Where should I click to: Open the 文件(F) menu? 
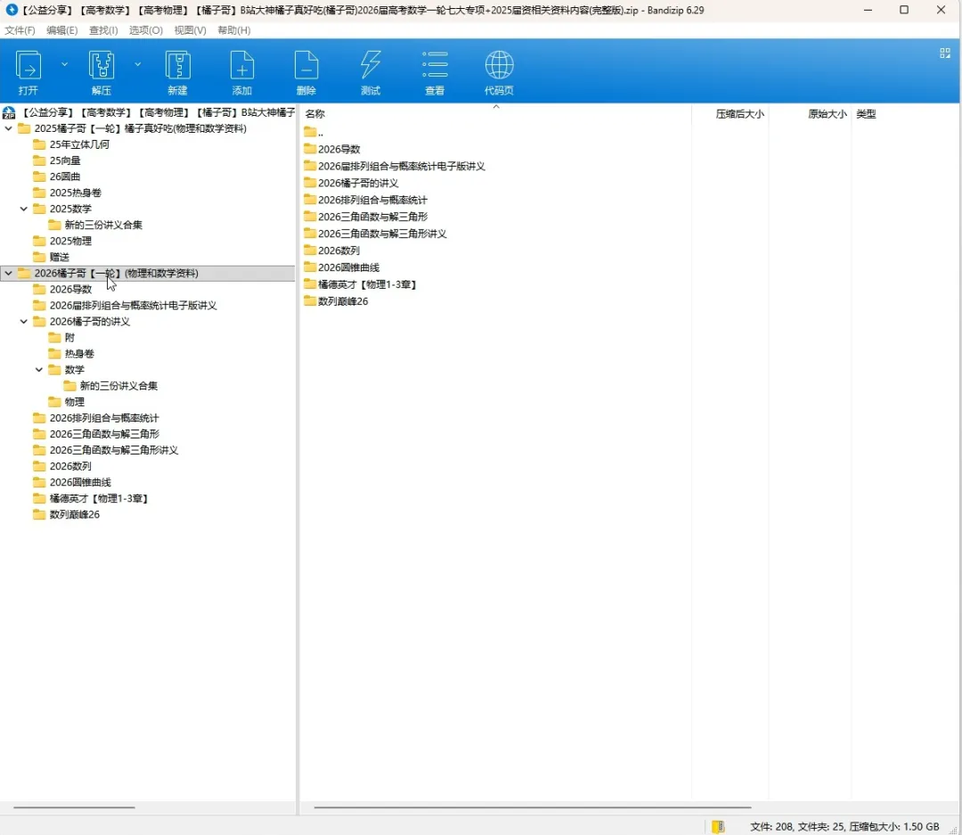point(20,30)
